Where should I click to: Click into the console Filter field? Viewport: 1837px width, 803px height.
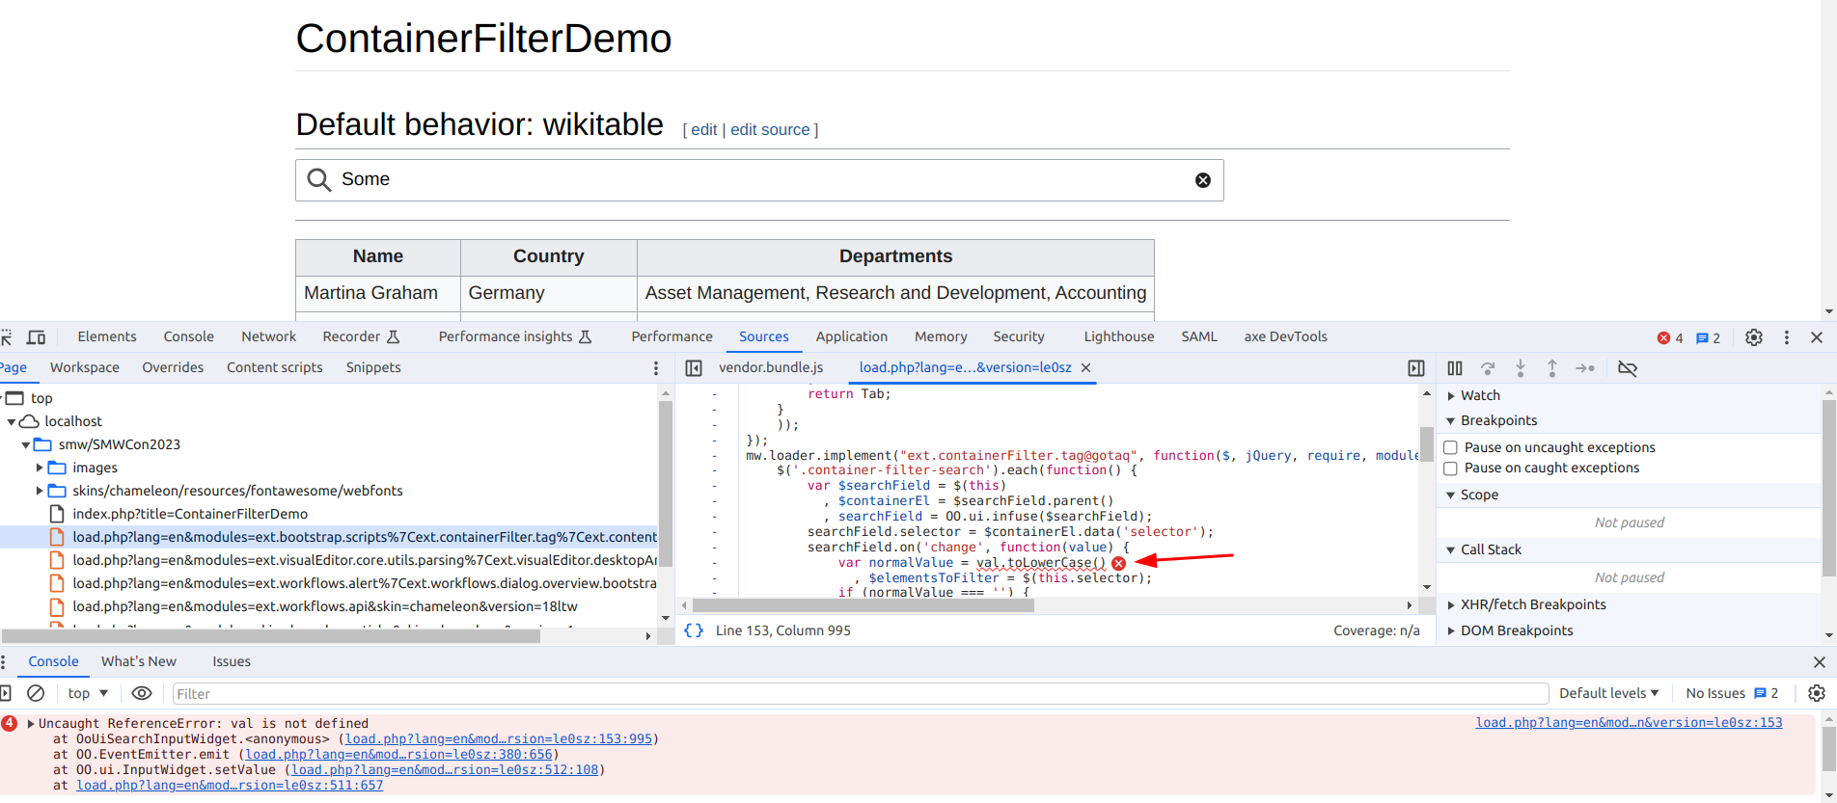[x=861, y=693]
